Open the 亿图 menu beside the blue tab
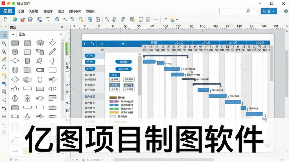The width and height of the screenshot is (289, 162). coord(20,11)
